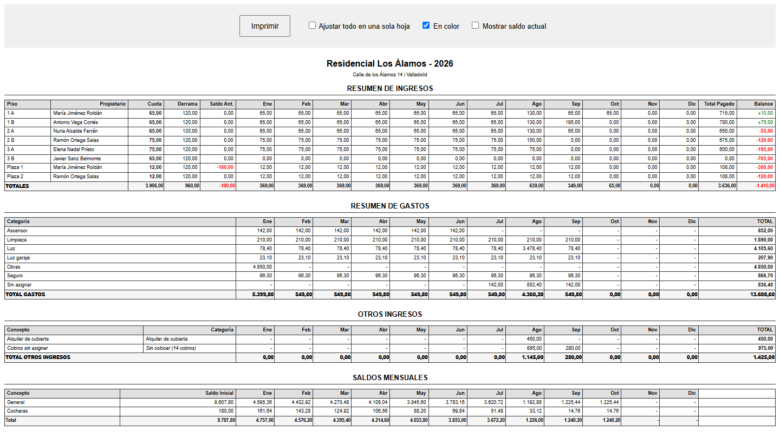Viewport: 780px width, 437px height.
Task: Click the TOTALES row label
Action: coord(17,186)
